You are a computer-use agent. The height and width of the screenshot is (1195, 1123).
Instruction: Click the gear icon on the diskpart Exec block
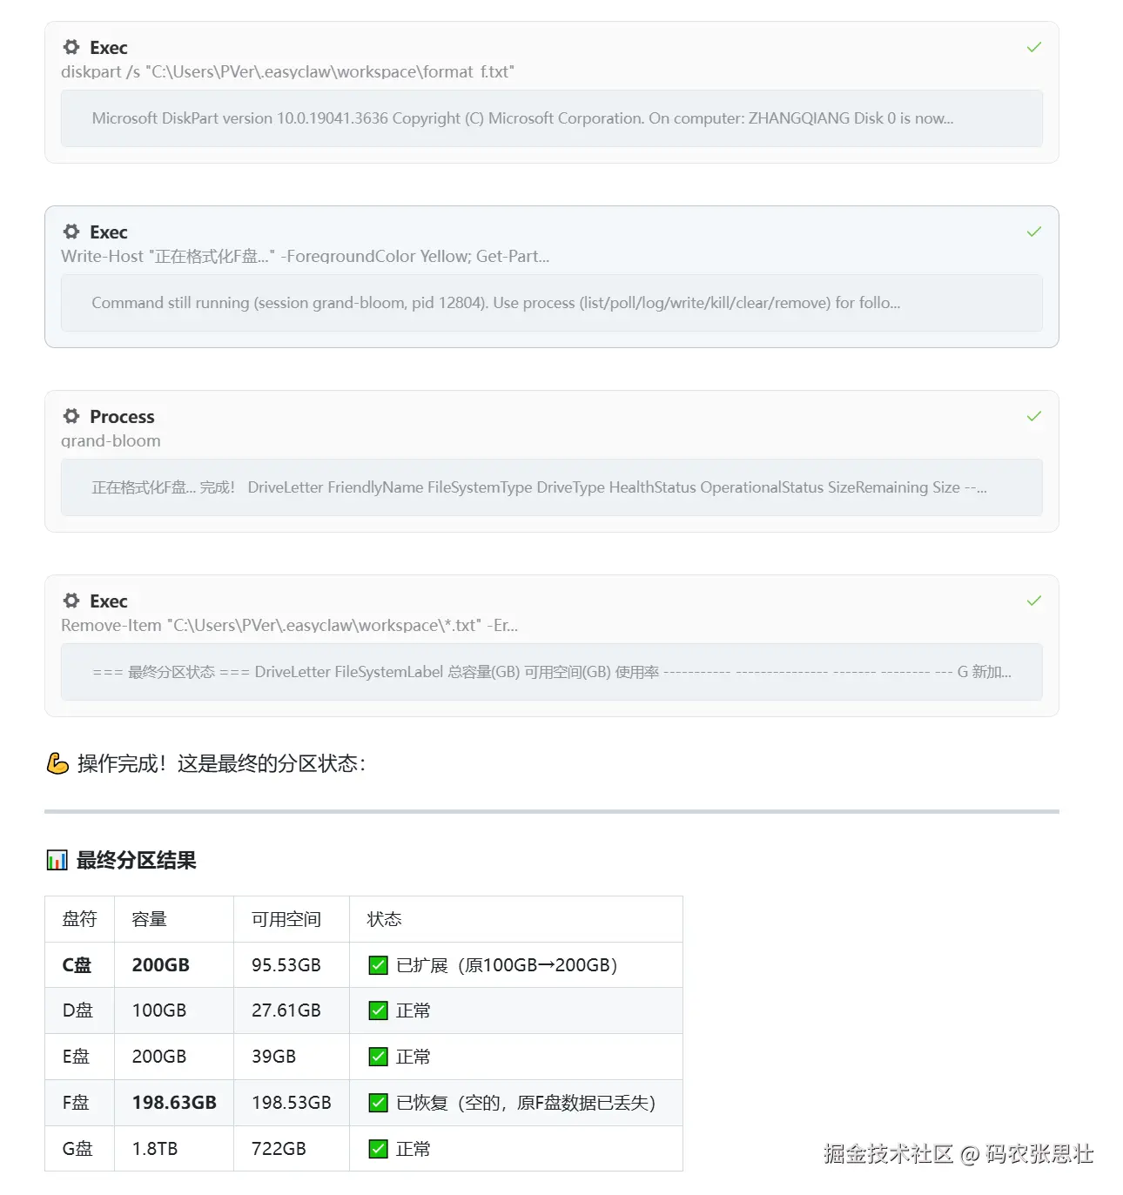pyautogui.click(x=71, y=47)
